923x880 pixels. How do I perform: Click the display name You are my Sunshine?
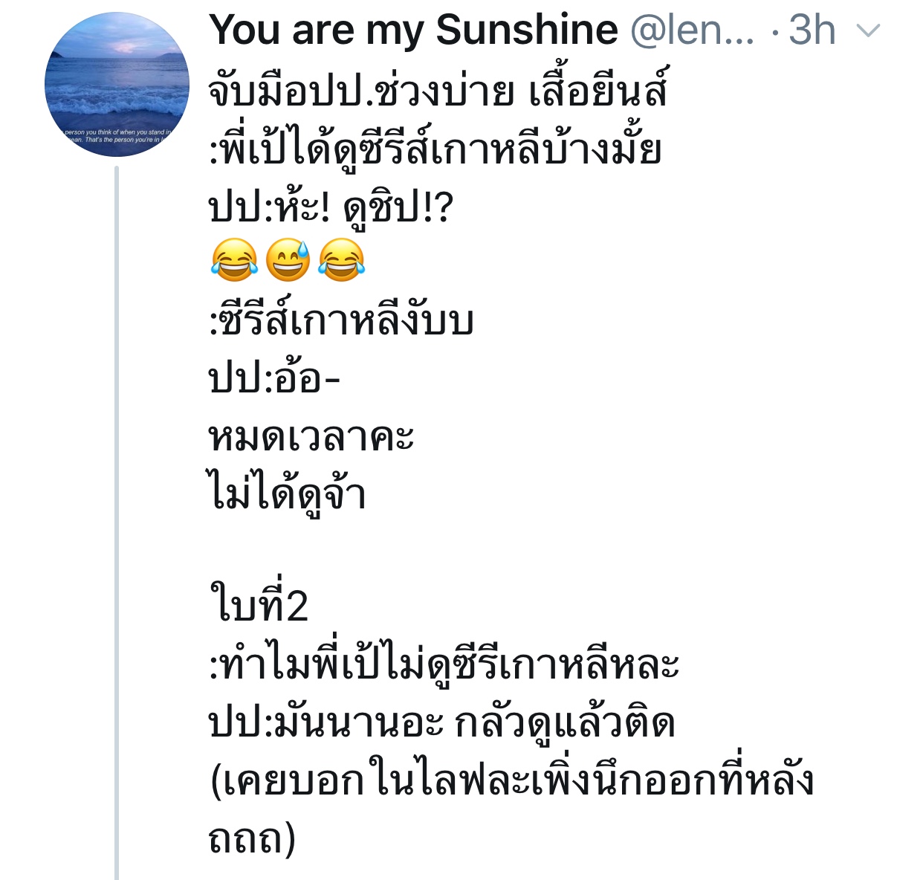point(413,31)
